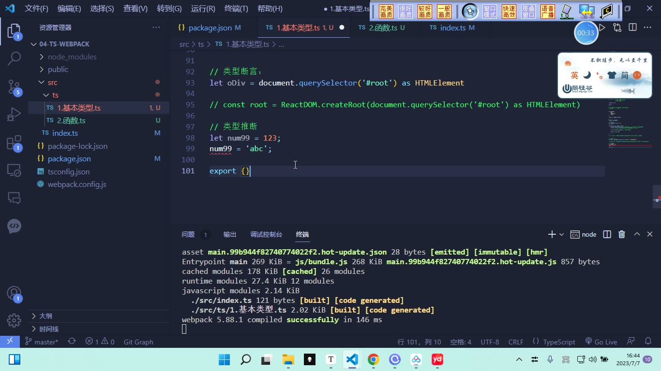Select 快速高效 mode option
Image resolution: width=661 pixels, height=371 pixels.
[509, 12]
